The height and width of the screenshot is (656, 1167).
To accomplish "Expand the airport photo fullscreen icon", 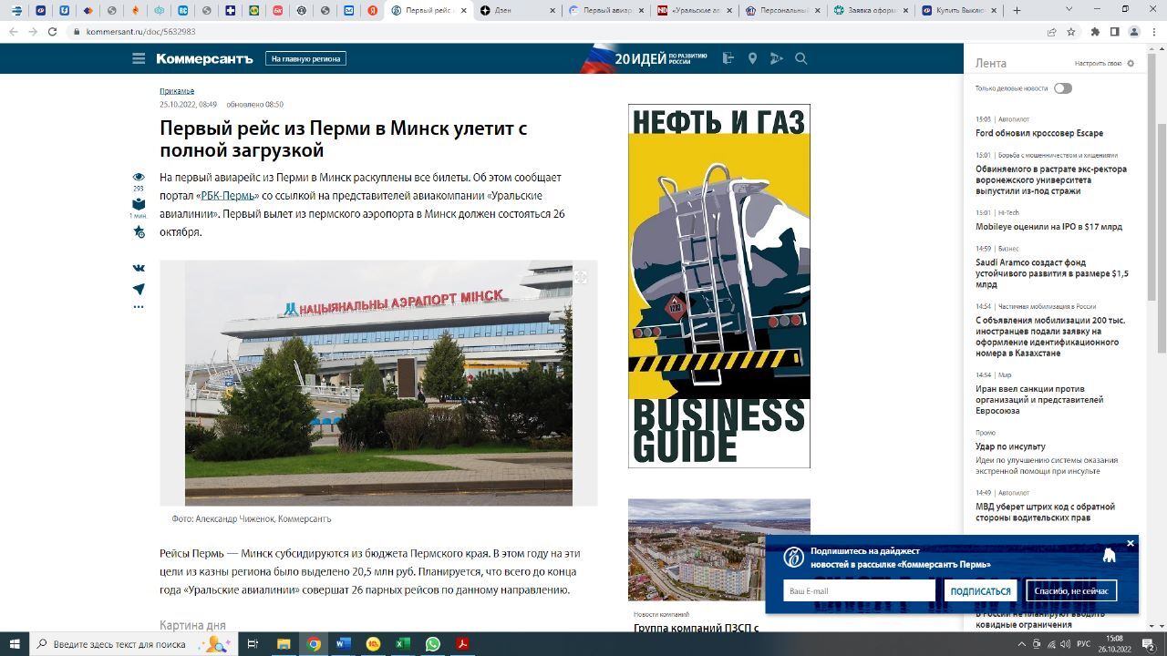I will coord(580,277).
